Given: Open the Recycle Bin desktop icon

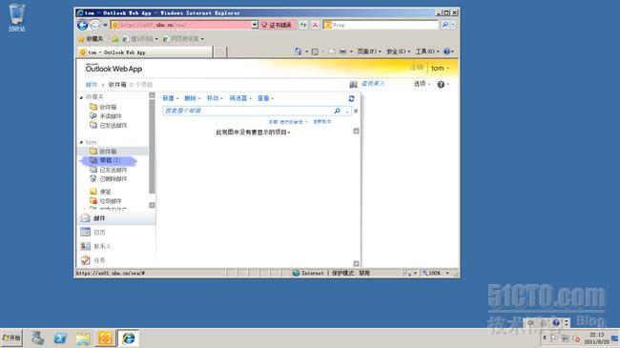Looking at the screenshot, I should click(x=16, y=18).
